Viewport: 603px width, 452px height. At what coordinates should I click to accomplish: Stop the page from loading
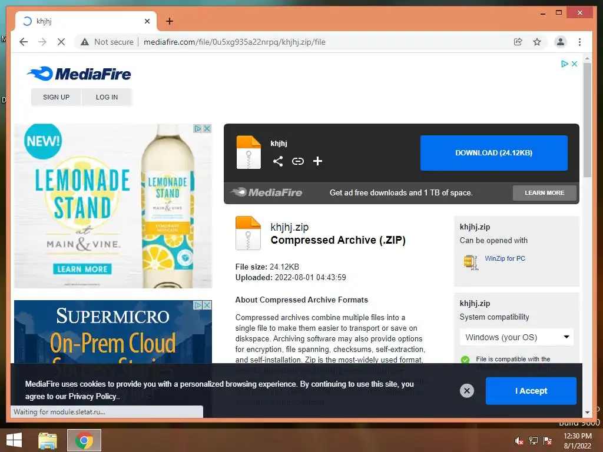point(61,42)
